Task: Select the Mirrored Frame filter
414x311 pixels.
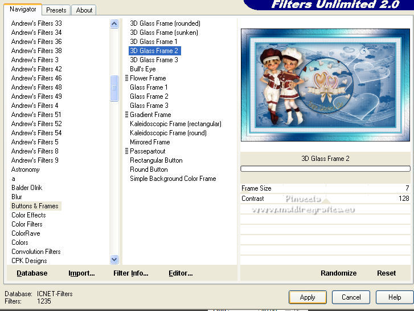Action: [x=150, y=142]
